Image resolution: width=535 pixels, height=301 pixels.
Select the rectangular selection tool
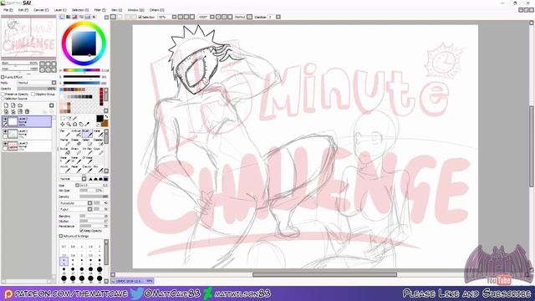pyautogui.click(x=63, y=118)
